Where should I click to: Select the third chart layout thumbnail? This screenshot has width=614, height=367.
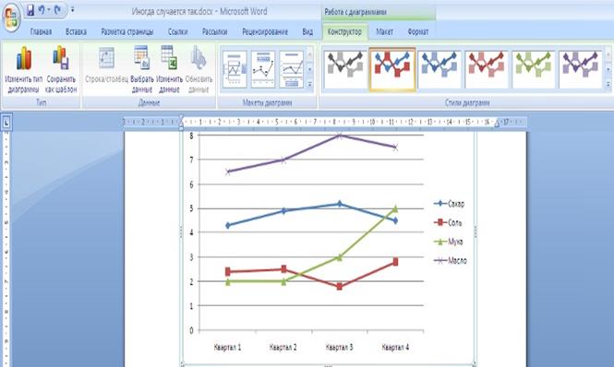coord(291,69)
